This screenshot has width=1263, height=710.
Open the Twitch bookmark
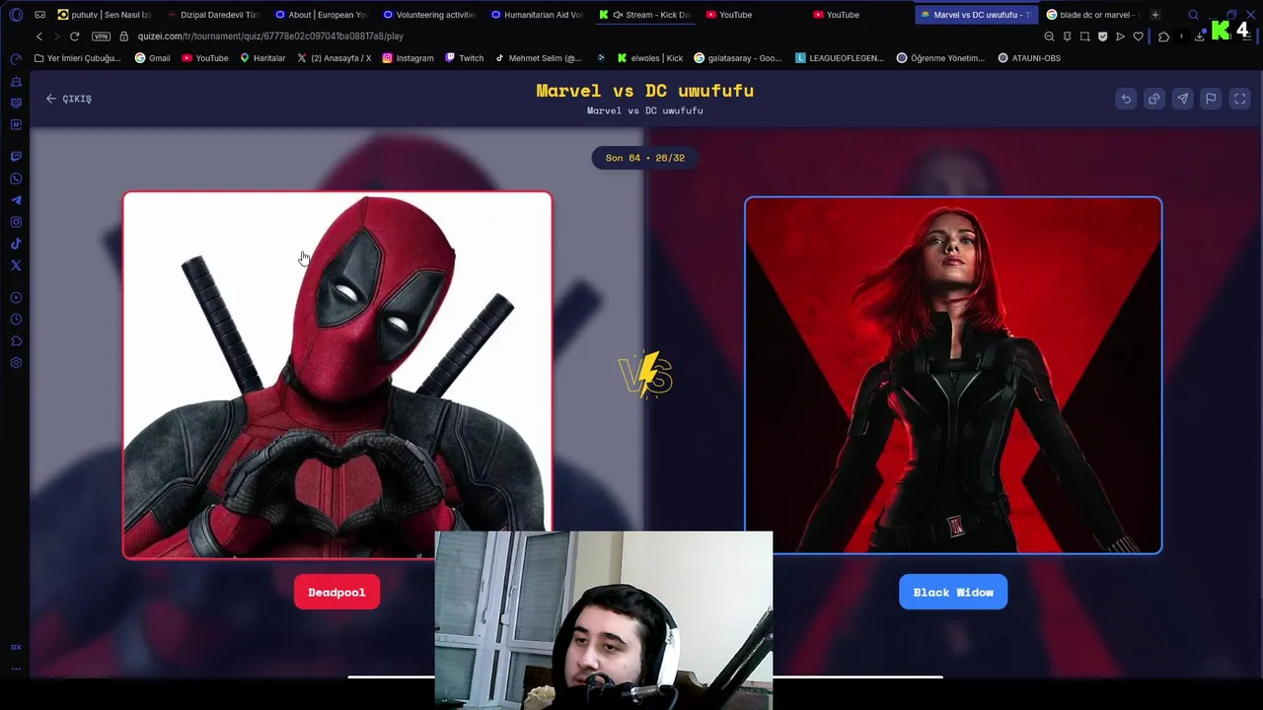[464, 58]
